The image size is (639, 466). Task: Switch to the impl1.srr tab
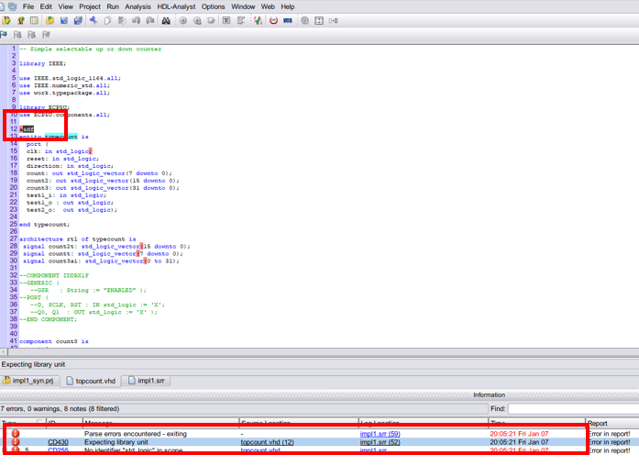[147, 381]
